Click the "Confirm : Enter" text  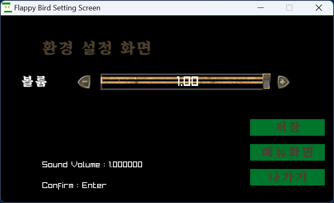[x=74, y=185]
